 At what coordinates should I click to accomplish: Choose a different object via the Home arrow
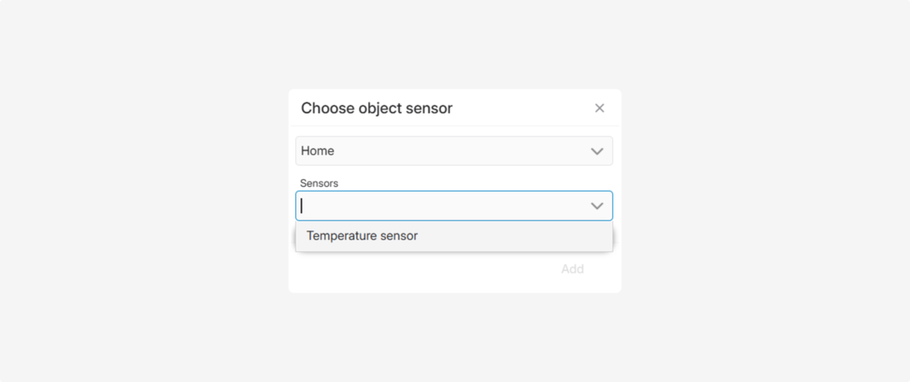click(x=597, y=151)
